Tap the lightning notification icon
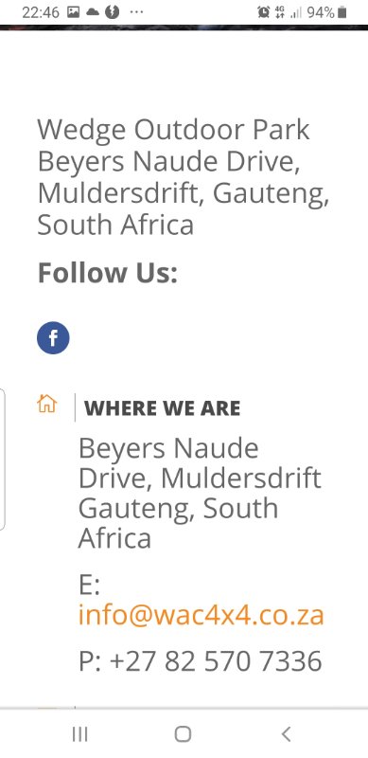This screenshot has height=758, width=368. point(112,12)
